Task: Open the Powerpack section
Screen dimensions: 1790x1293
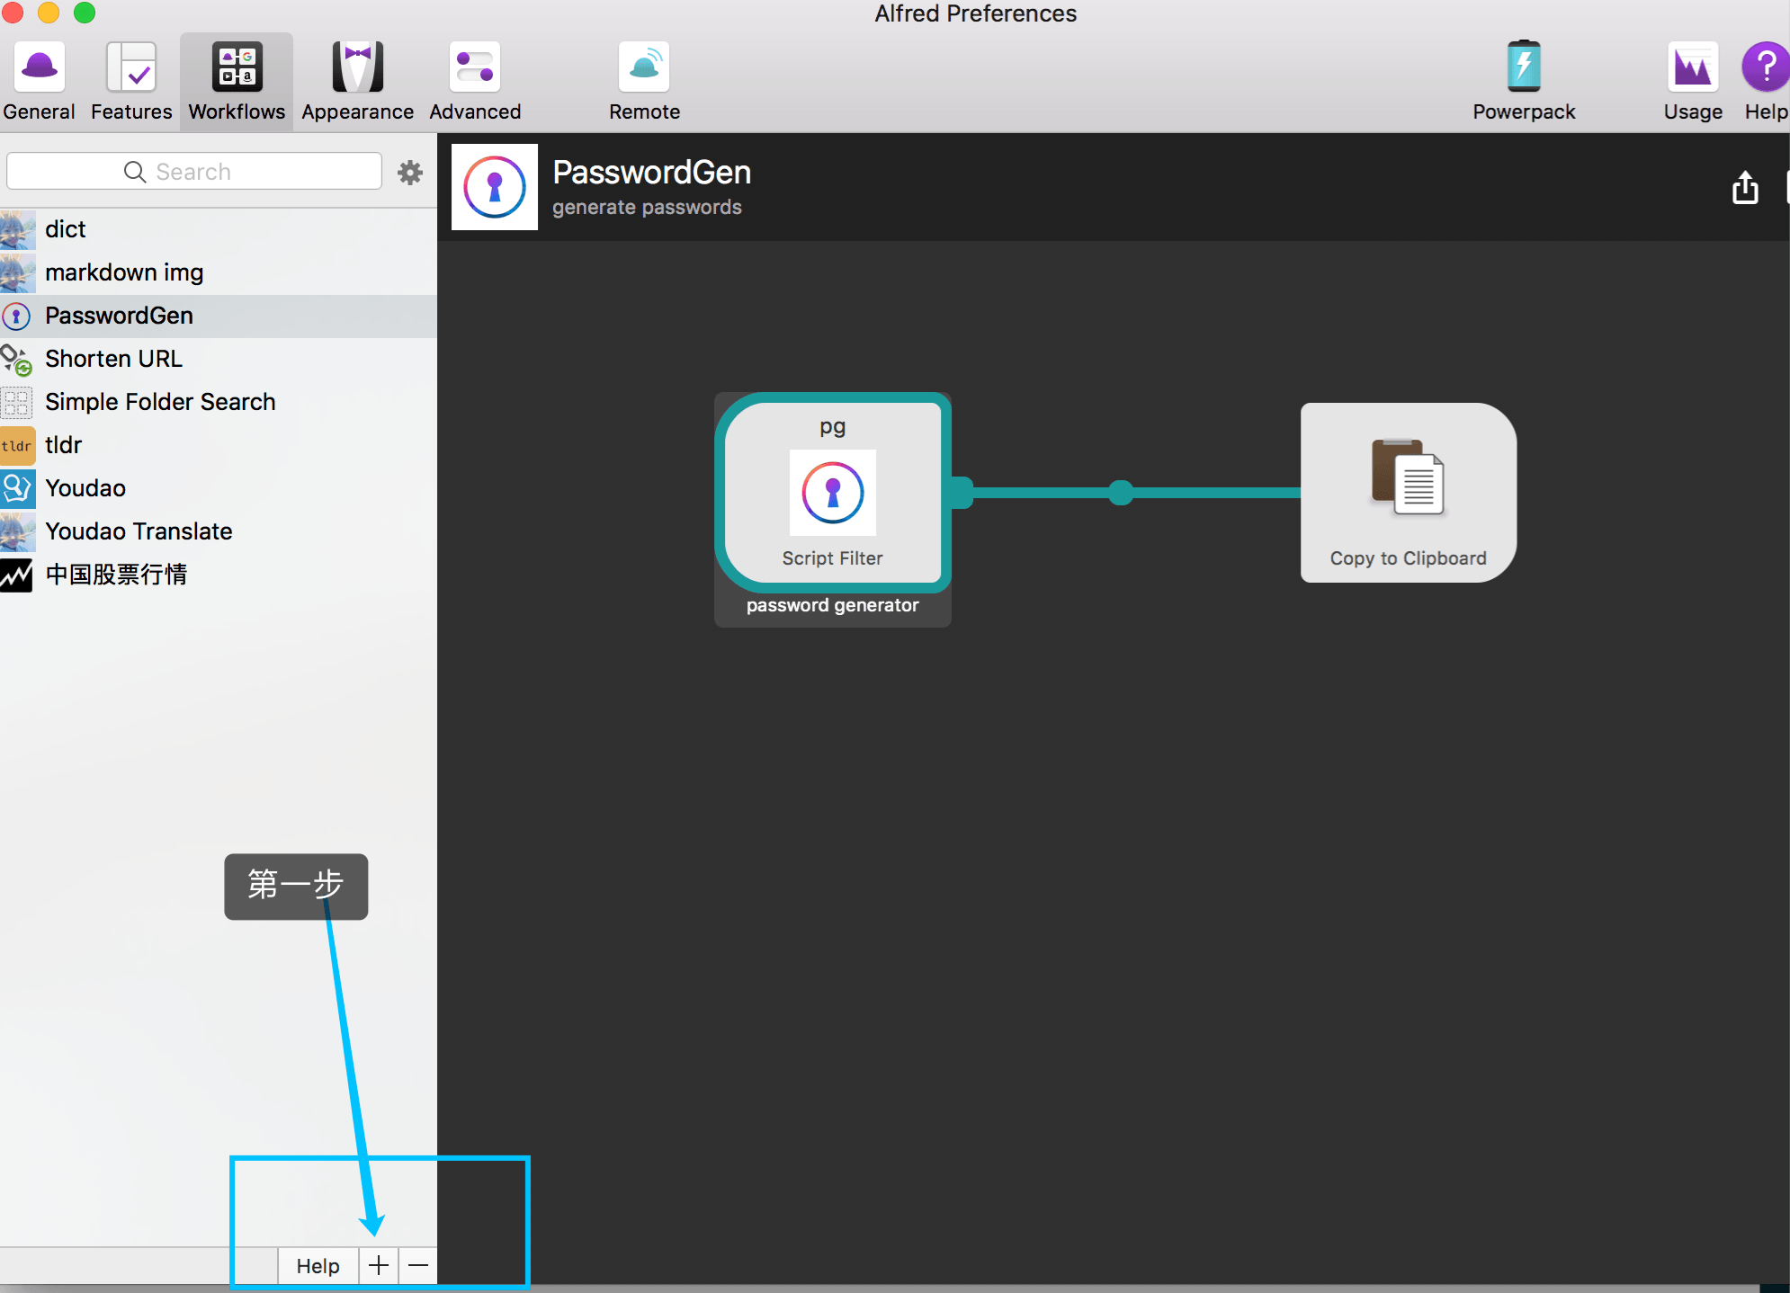Action: (x=1524, y=81)
